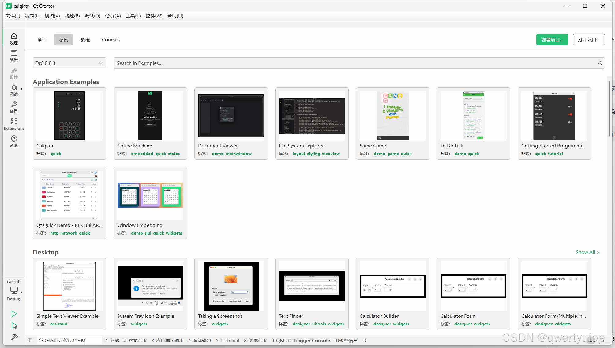
Task: Open the Same Game example
Action: tap(393, 124)
